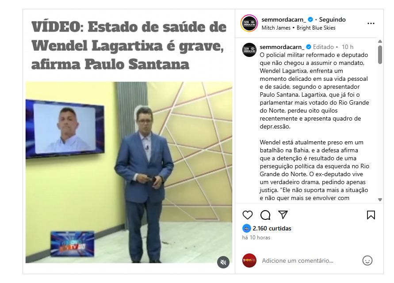
Task: Click the liker avatar beside curtidas count
Action: (247, 228)
